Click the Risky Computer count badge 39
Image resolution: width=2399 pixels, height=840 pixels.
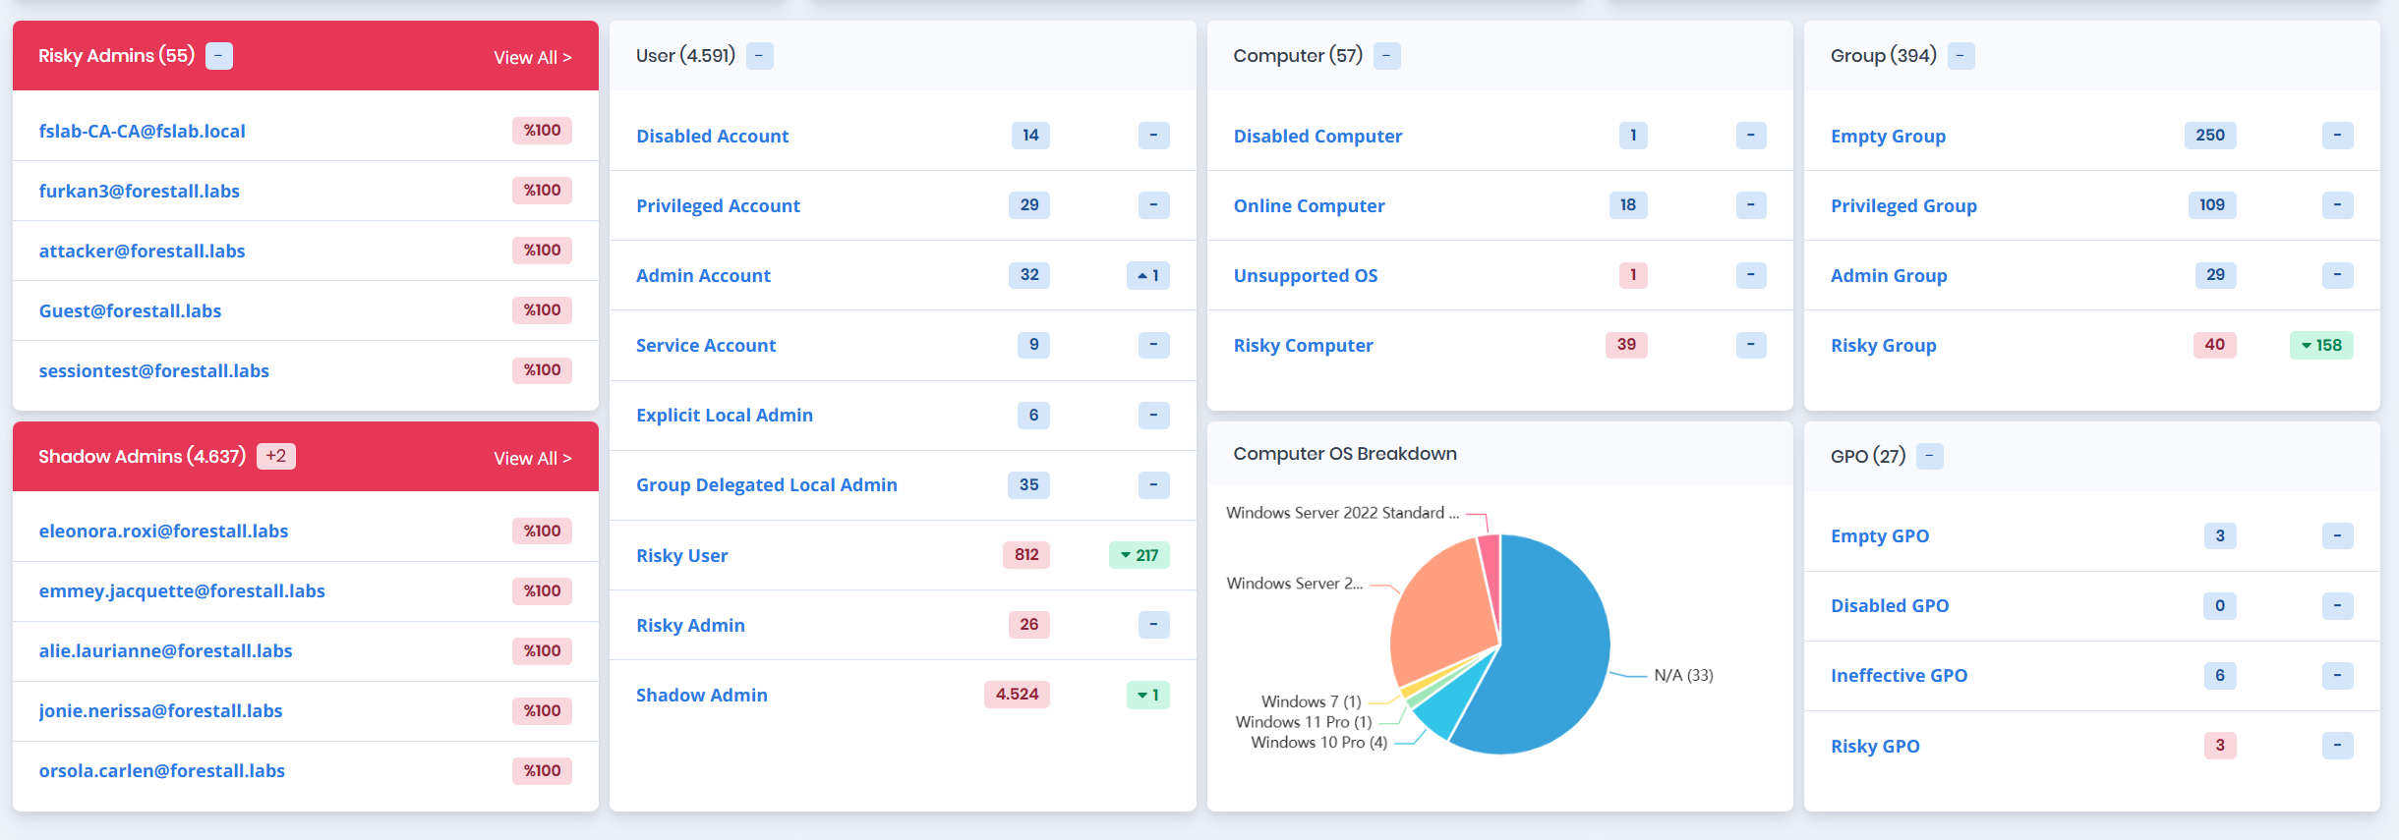coord(1626,345)
